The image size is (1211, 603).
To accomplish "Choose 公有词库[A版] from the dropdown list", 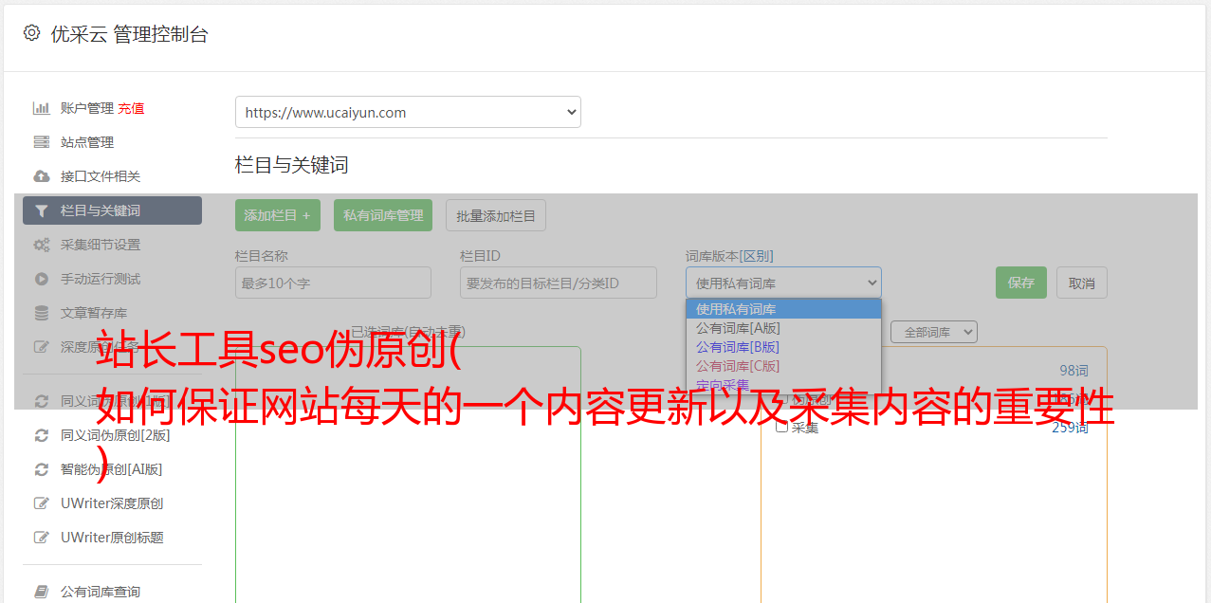I will pos(783,328).
